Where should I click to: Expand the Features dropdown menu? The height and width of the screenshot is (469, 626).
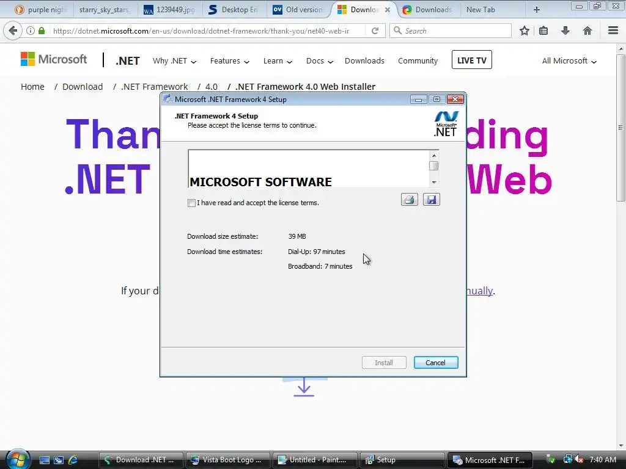(x=230, y=61)
